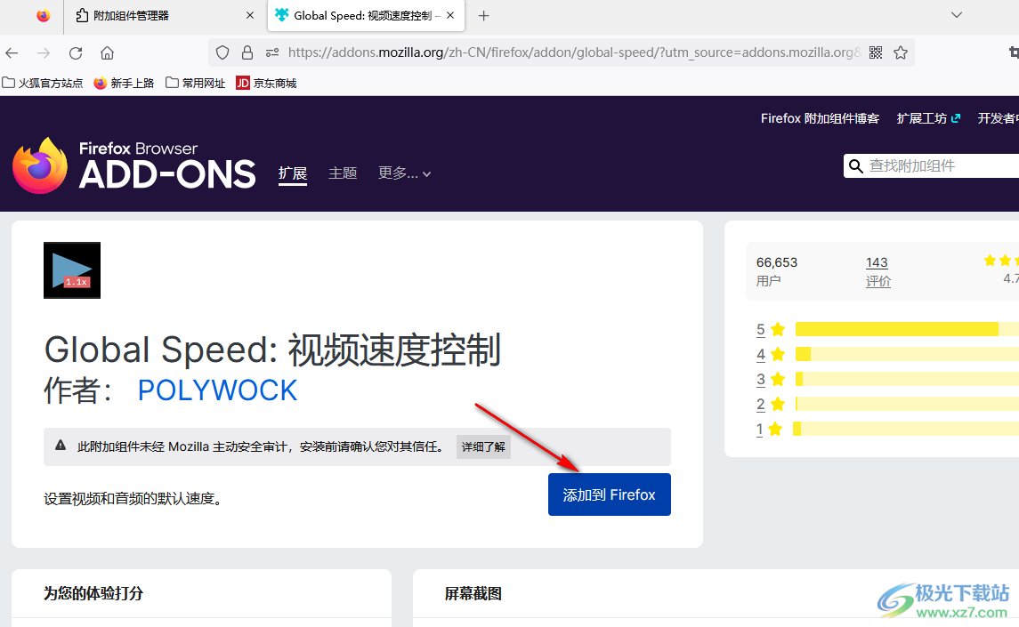Open the browser home page
The image size is (1019, 627).
point(107,53)
